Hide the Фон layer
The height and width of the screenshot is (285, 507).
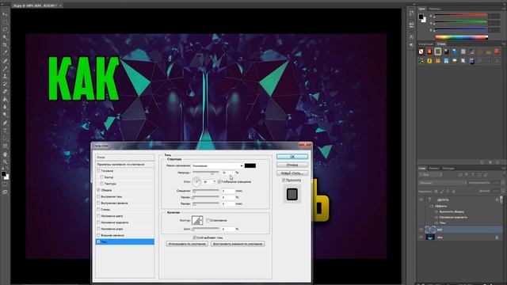pos(421,237)
